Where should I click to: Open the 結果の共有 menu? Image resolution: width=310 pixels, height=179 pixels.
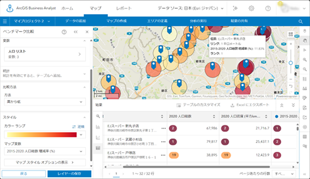tap(239, 21)
